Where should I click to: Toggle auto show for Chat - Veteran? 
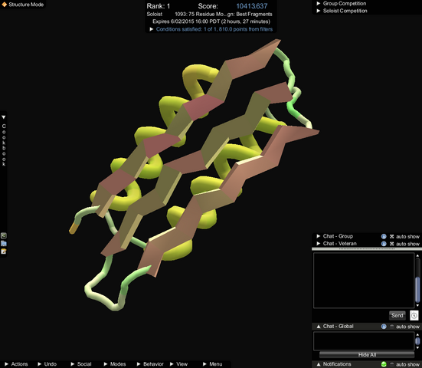coord(391,244)
